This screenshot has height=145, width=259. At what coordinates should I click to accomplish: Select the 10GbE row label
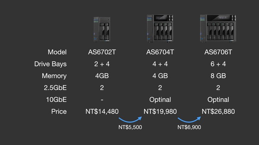56,100
